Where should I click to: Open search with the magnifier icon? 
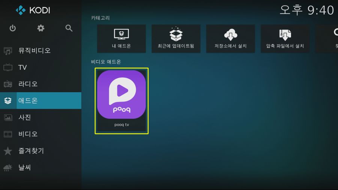[69, 28]
